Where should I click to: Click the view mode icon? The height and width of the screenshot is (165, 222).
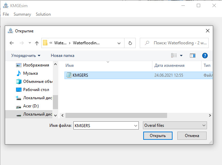[174, 56]
